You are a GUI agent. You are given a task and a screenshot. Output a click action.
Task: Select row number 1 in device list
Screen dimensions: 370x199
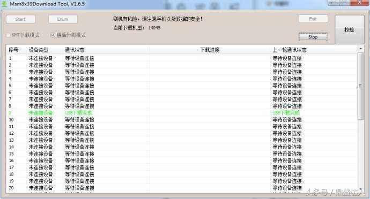[x=181, y=58]
